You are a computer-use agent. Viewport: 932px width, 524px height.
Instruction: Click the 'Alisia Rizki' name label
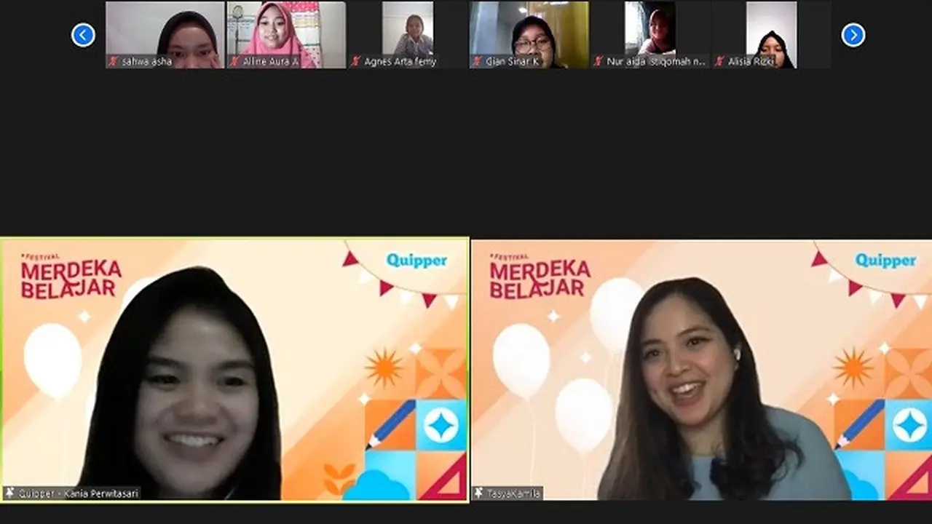[751, 62]
